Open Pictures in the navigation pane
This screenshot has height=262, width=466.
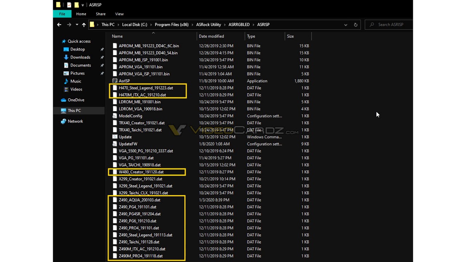78,73
